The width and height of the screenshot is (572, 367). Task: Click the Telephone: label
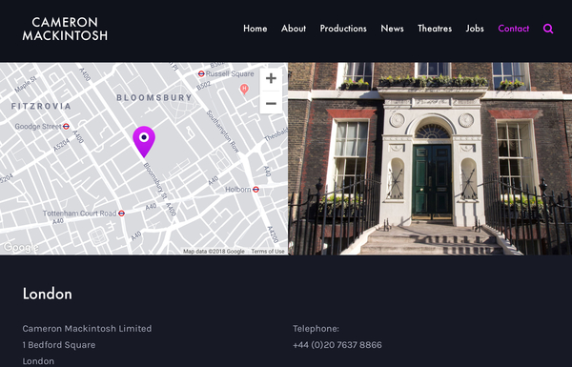pyautogui.click(x=316, y=328)
